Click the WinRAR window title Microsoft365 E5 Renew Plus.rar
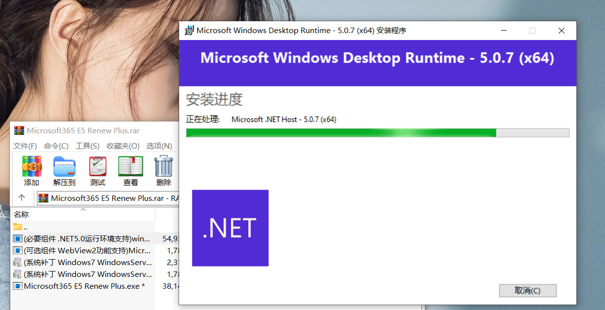 click(x=83, y=131)
